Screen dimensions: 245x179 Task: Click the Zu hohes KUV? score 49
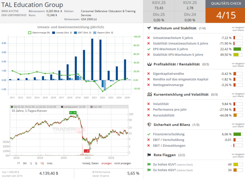pos(230,165)
